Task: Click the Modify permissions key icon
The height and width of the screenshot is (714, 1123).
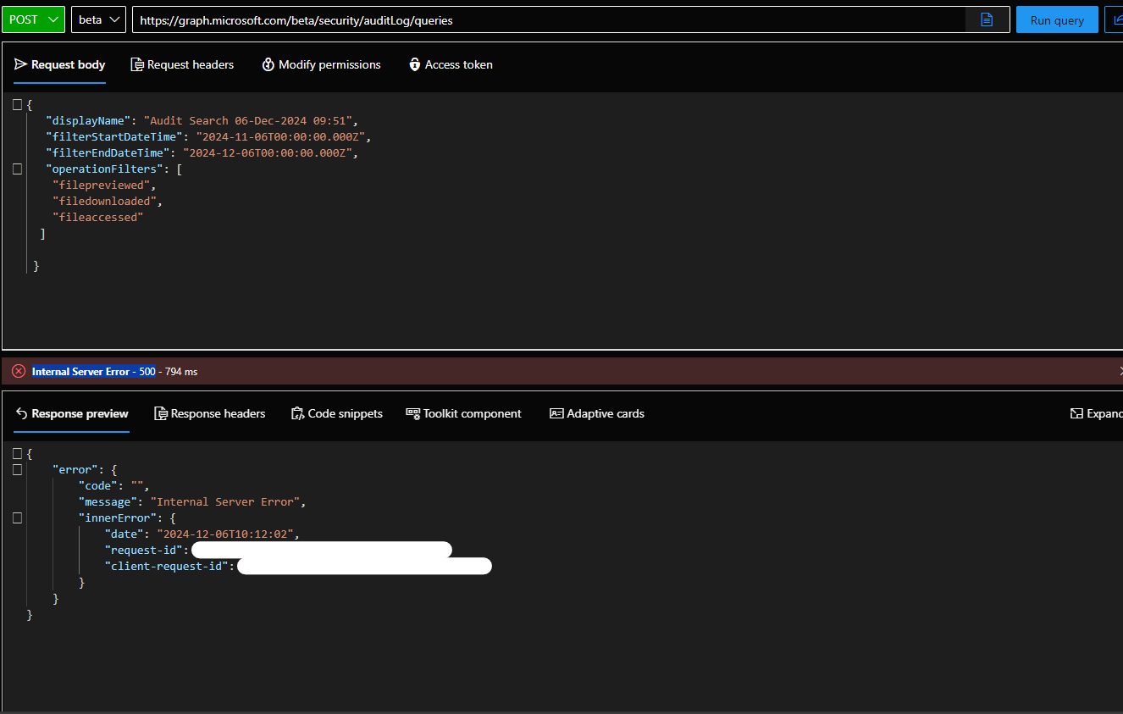Action: click(268, 64)
